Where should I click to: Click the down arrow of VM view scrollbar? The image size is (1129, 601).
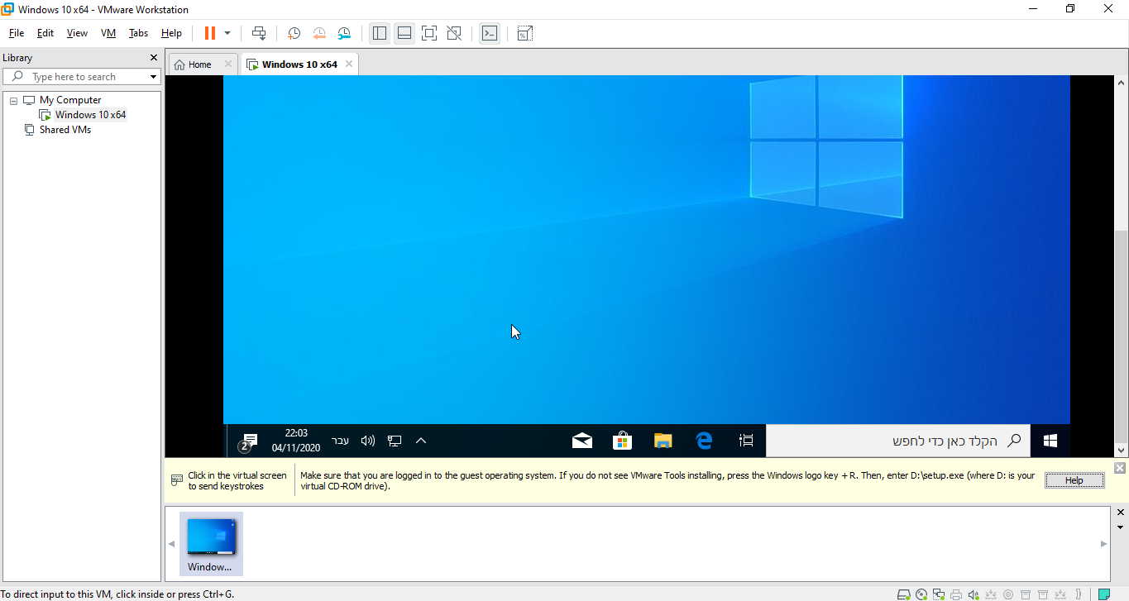[x=1122, y=451]
